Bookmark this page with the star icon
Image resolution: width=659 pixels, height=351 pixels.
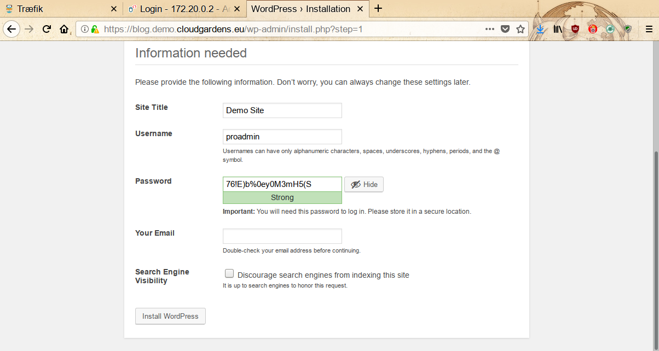click(x=521, y=29)
